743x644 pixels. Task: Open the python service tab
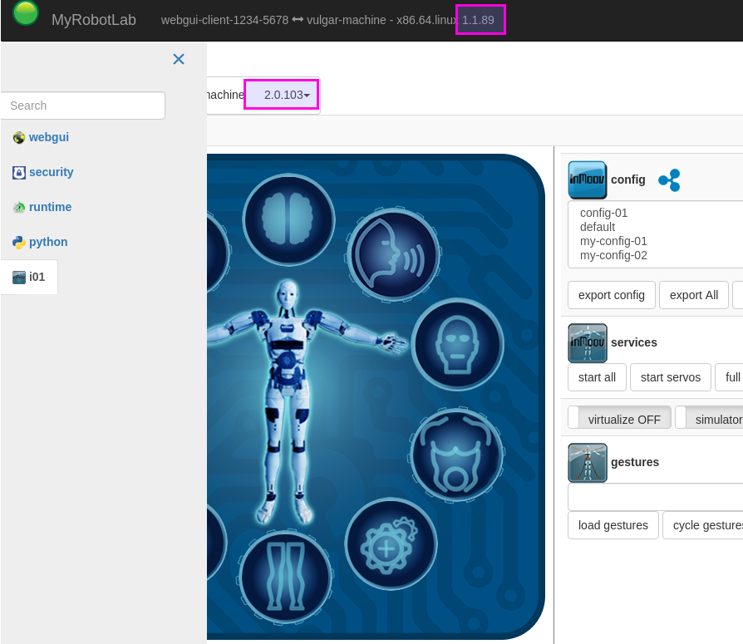point(48,242)
